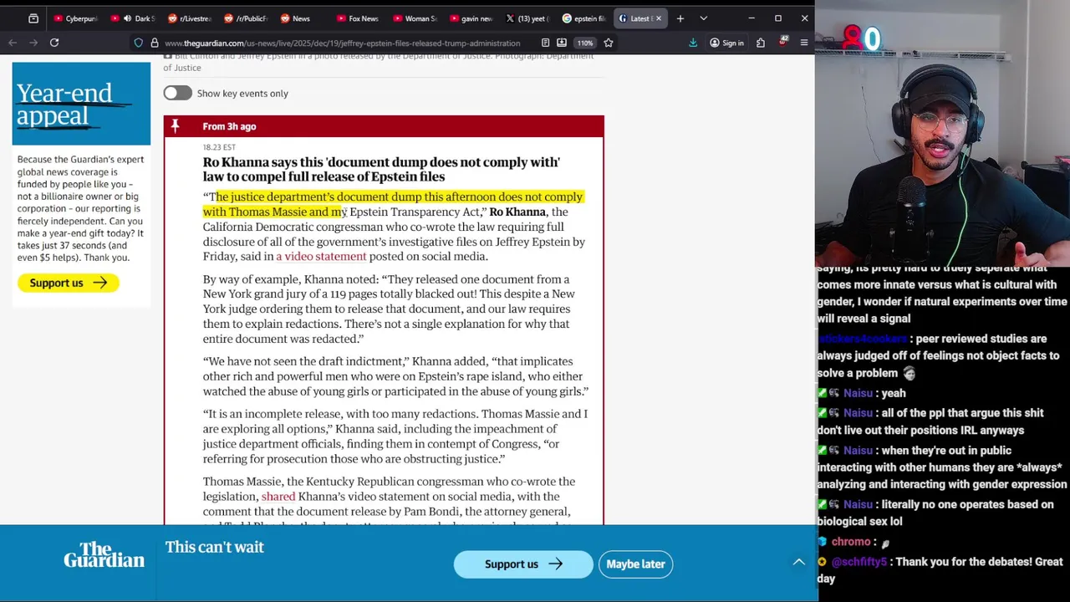This screenshot has height=602, width=1070.
Task: Click the 'This can't wait' banner text
Action: coord(214,547)
